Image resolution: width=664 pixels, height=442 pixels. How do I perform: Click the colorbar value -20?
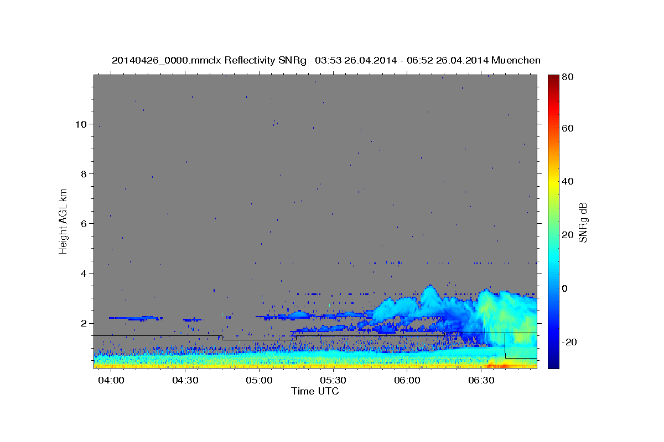[x=569, y=342]
